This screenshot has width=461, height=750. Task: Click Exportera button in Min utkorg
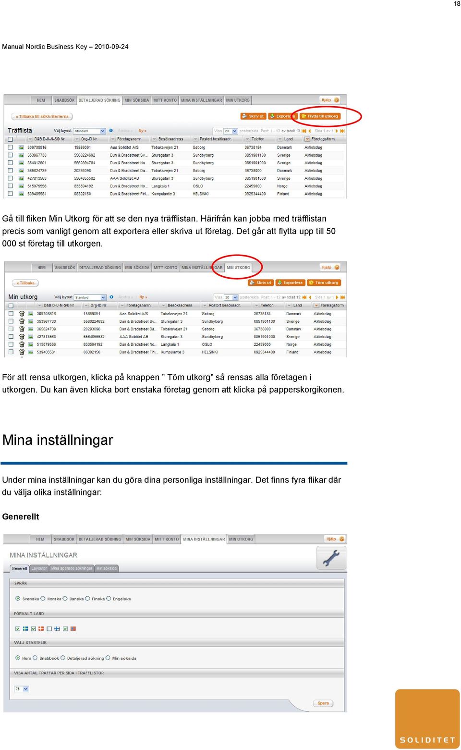[x=290, y=283]
